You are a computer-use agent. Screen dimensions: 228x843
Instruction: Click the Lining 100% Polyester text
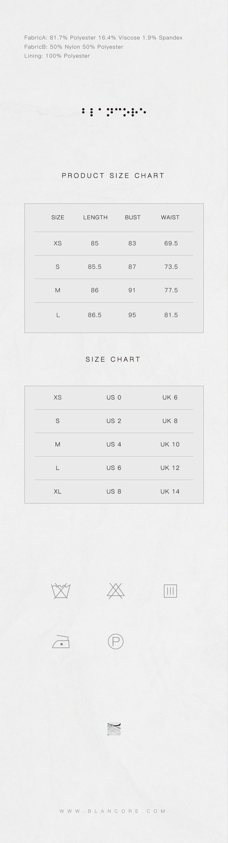[x=57, y=56]
